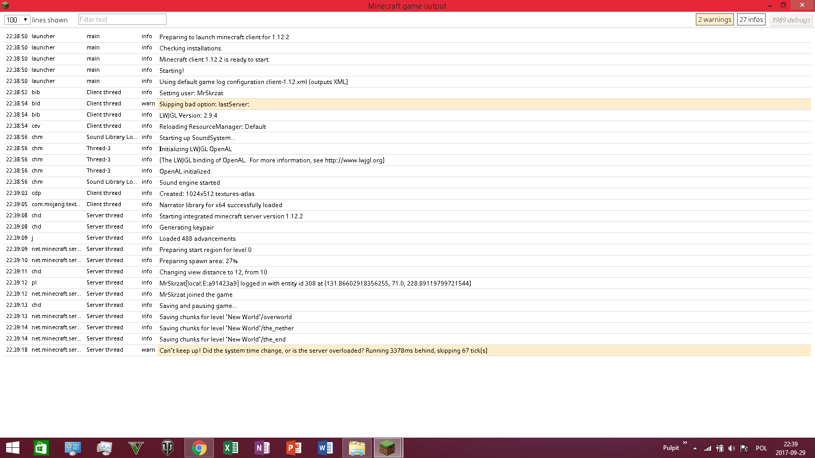Toggle the 27 infos filter
The width and height of the screenshot is (815, 458).
coord(751,19)
